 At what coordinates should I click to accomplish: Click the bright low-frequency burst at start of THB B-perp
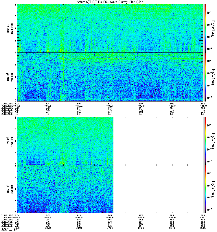[19, 47]
